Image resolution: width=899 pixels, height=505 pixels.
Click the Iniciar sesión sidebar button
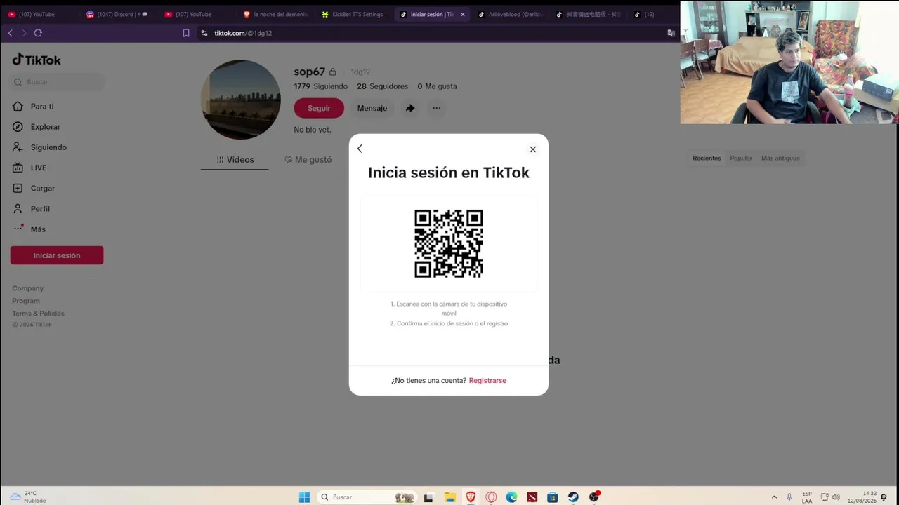point(57,255)
